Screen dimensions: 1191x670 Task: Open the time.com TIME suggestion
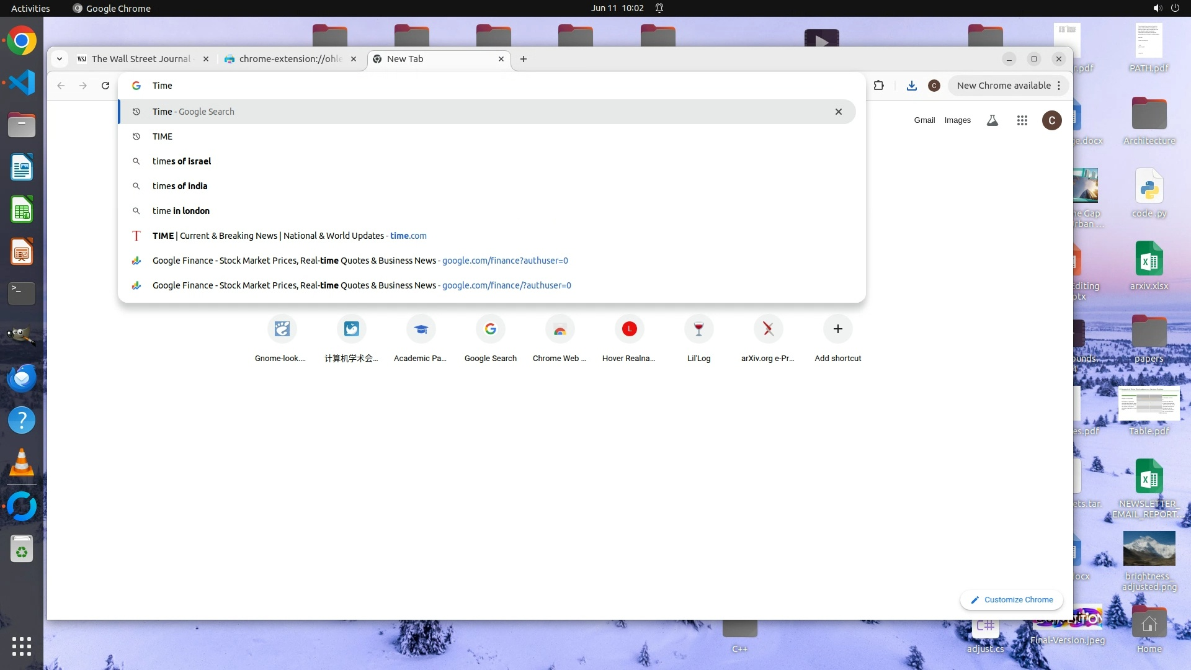pyautogui.click(x=289, y=236)
